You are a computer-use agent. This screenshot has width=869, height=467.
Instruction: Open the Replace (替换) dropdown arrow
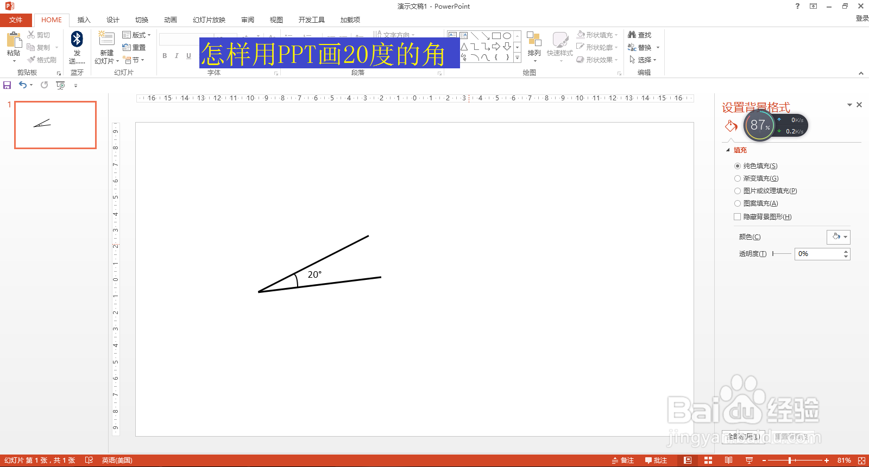[658, 47]
